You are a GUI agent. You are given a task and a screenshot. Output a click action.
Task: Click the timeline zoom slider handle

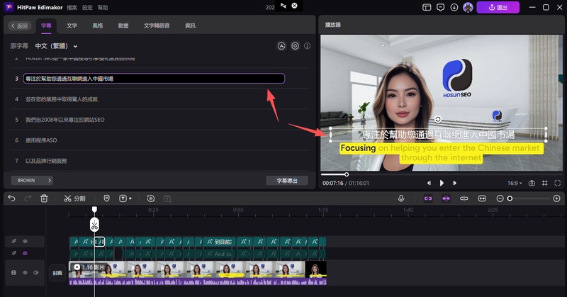click(510, 198)
